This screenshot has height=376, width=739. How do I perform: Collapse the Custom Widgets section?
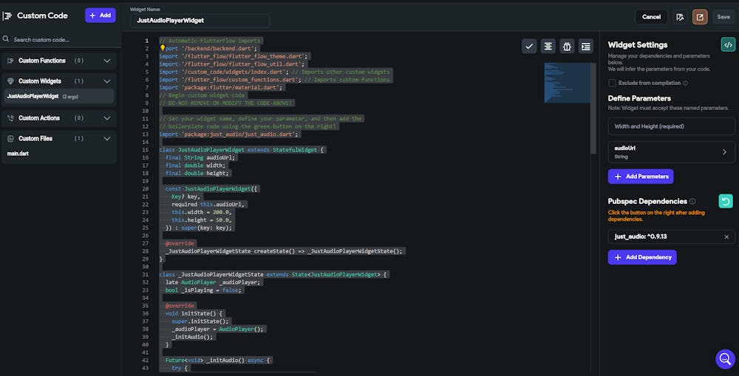coord(107,81)
